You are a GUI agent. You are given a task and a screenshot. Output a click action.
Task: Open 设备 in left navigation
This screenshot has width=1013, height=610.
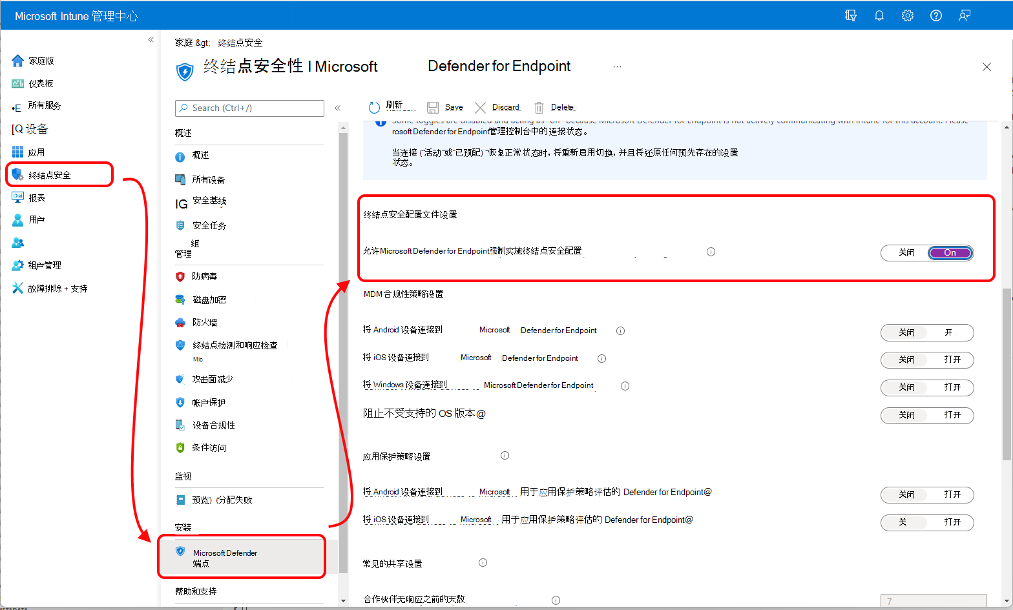pos(30,129)
